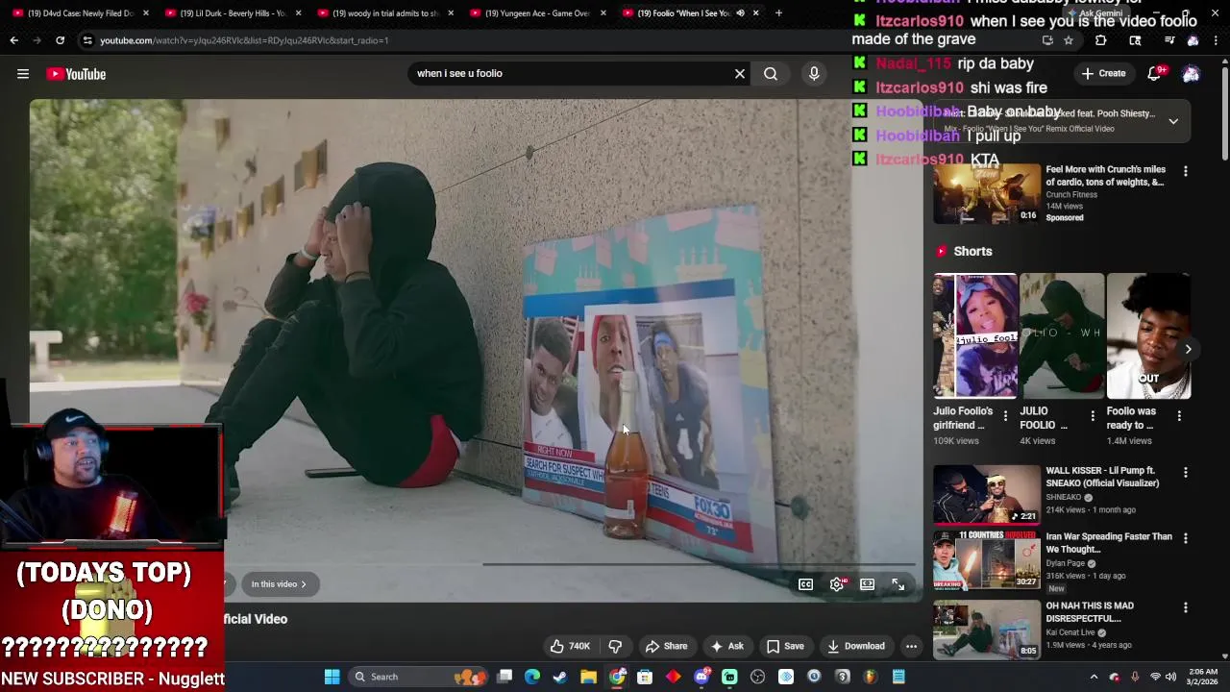Go back in the browser
1230x692 pixels.
[x=13, y=40]
